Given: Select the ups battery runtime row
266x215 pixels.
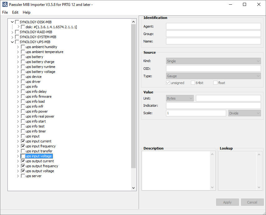Looking at the screenshot, I should [40, 67].
